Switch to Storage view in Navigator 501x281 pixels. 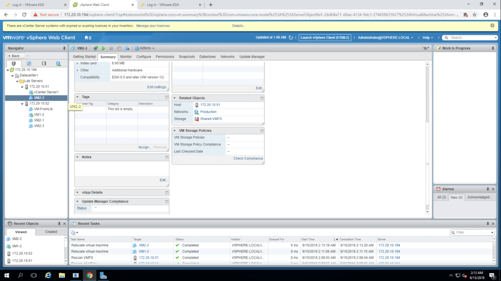(x=44, y=63)
